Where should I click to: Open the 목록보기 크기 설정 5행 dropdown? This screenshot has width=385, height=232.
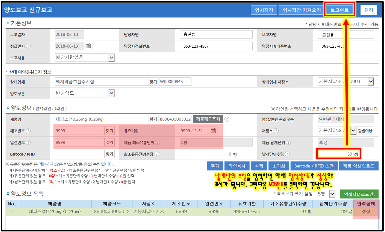pos(332,194)
